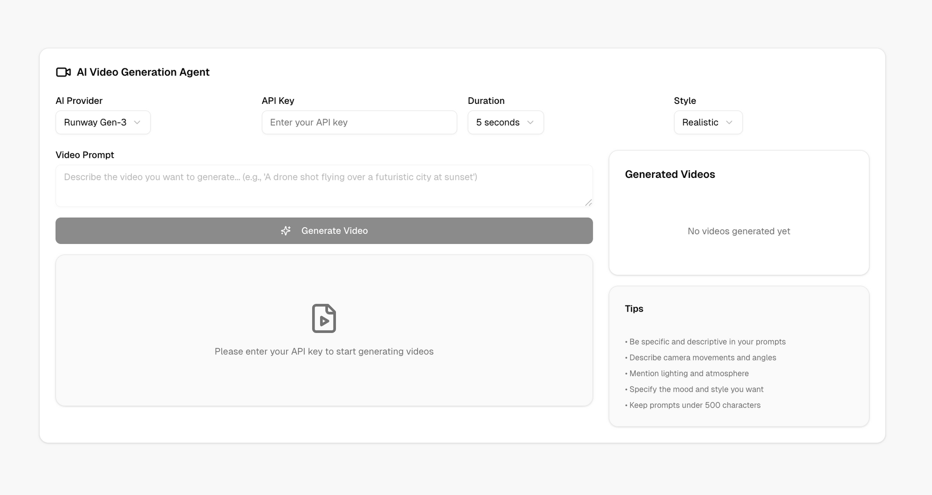Click the API key placeholder text
This screenshot has width=932, height=495.
point(308,122)
